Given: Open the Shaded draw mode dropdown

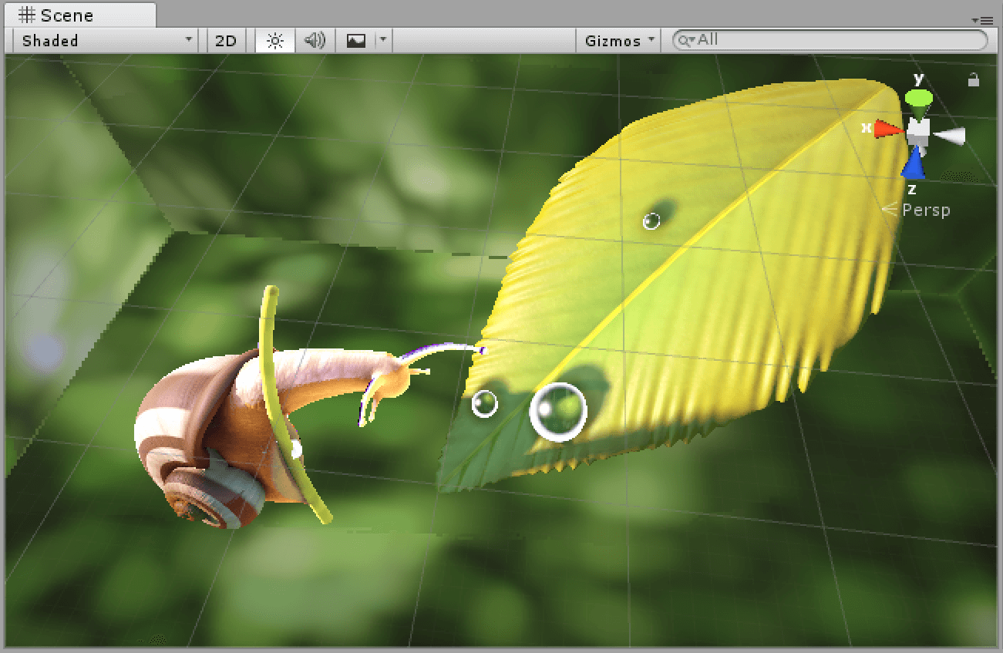Looking at the screenshot, I should [106, 41].
